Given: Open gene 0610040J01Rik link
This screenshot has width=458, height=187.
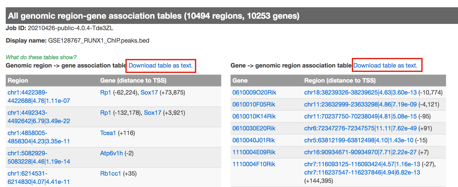Looking at the screenshot, I should pos(253,140).
